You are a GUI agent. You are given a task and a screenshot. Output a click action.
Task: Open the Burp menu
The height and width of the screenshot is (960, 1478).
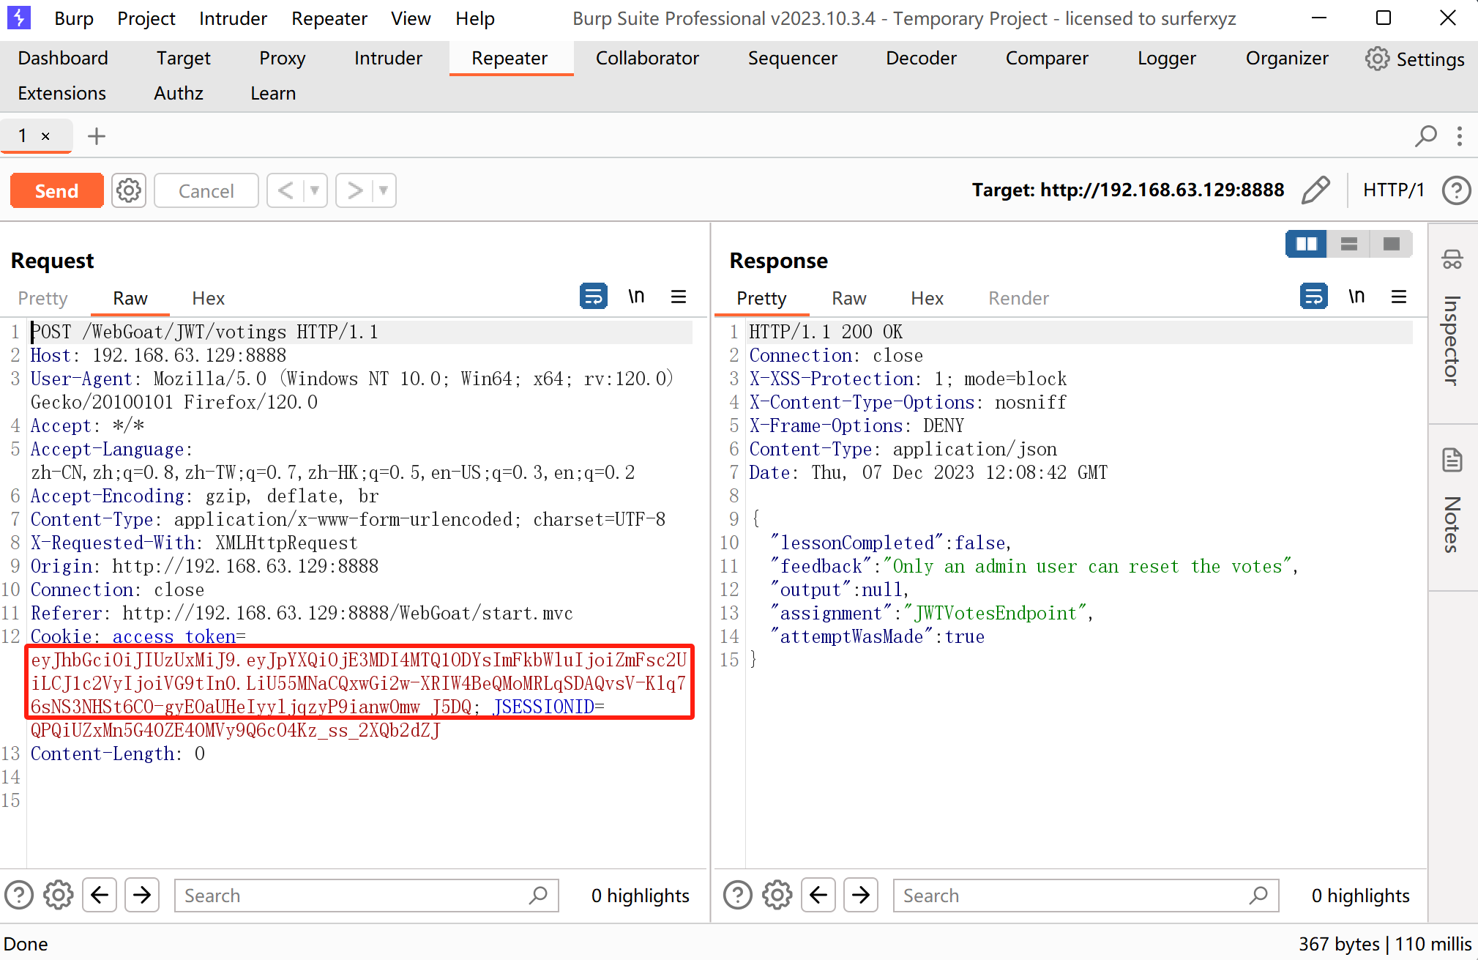pos(74,18)
